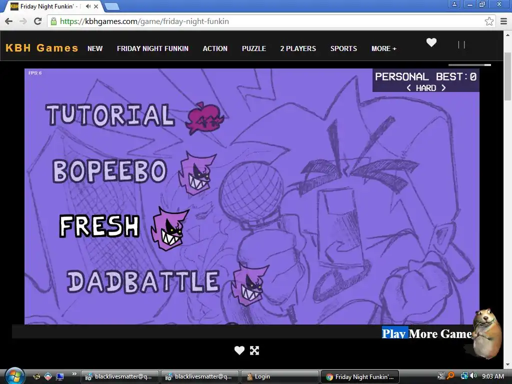Click the scrollbar up arrow
This screenshot has width=512, height=384.
pos(507,34)
